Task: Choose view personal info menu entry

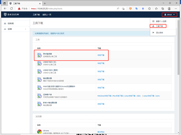Action: (159, 21)
